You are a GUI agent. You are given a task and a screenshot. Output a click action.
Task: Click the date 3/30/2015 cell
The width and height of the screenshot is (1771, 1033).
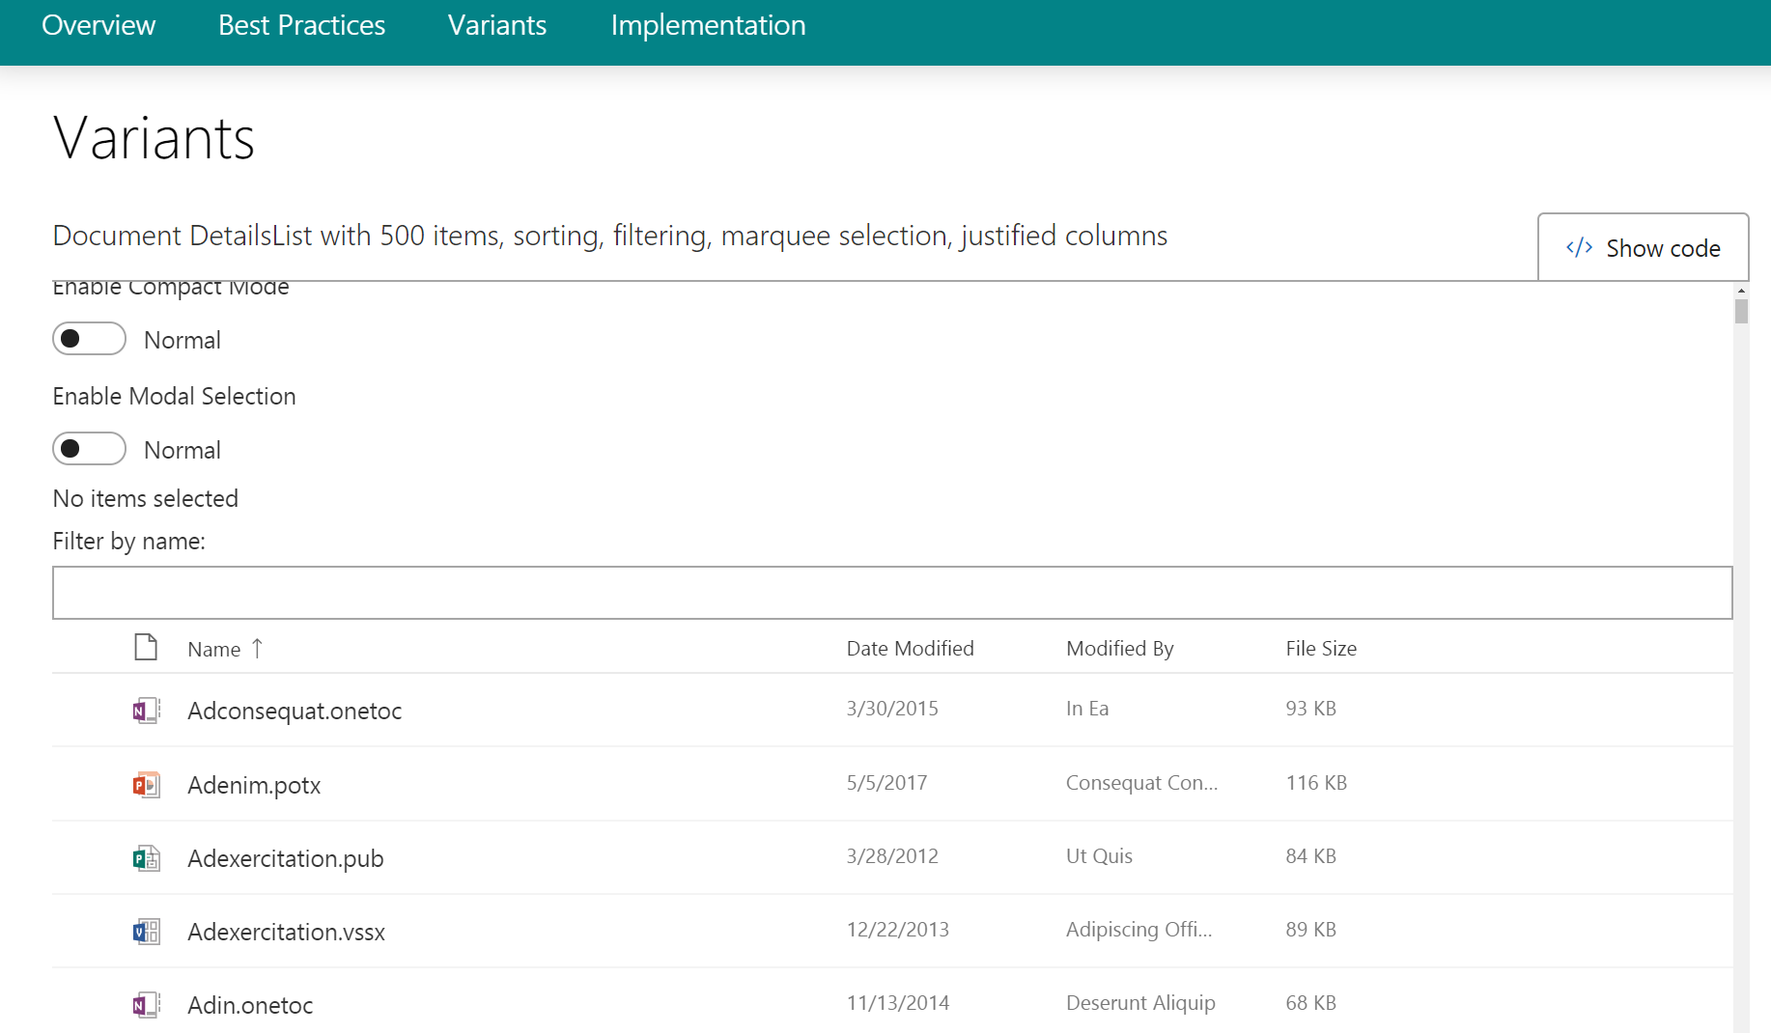point(892,708)
